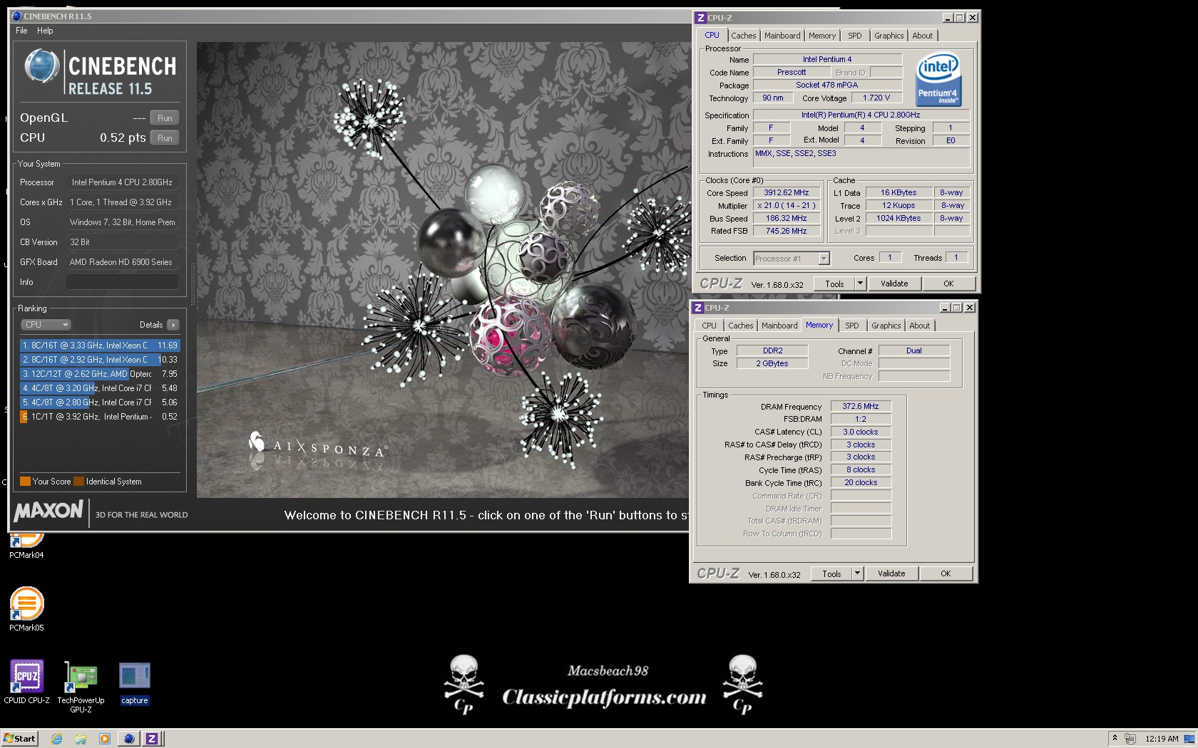Image resolution: width=1198 pixels, height=748 pixels.
Task: Open About tab in upper CPU-Z window
Action: point(923,36)
